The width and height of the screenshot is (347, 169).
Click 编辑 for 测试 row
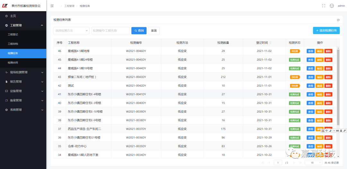click(x=319, y=86)
